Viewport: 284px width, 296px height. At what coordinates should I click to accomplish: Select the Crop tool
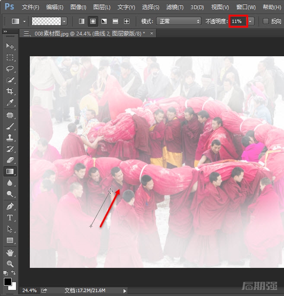coord(10,91)
